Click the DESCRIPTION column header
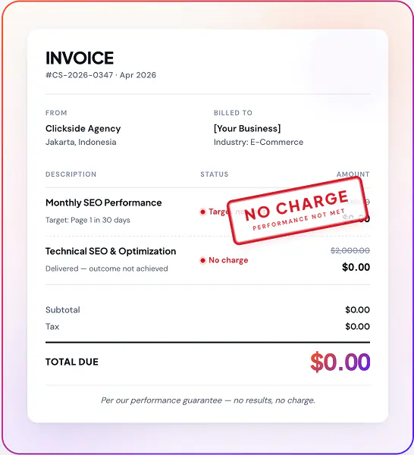Screen dimensions: 414x455 pyautogui.click(x=71, y=174)
